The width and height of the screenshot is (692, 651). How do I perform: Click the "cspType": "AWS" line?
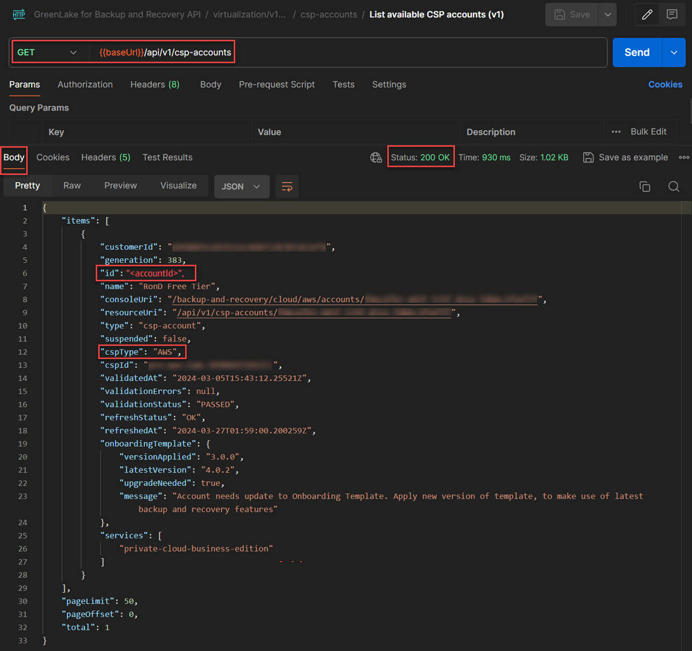coord(142,352)
